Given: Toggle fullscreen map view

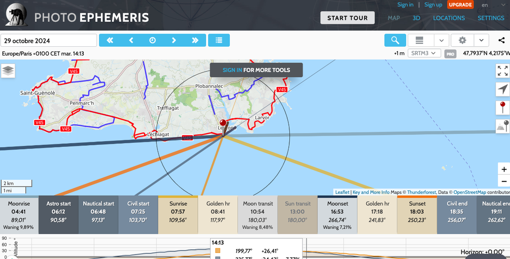Looking at the screenshot, I should click(502, 71).
